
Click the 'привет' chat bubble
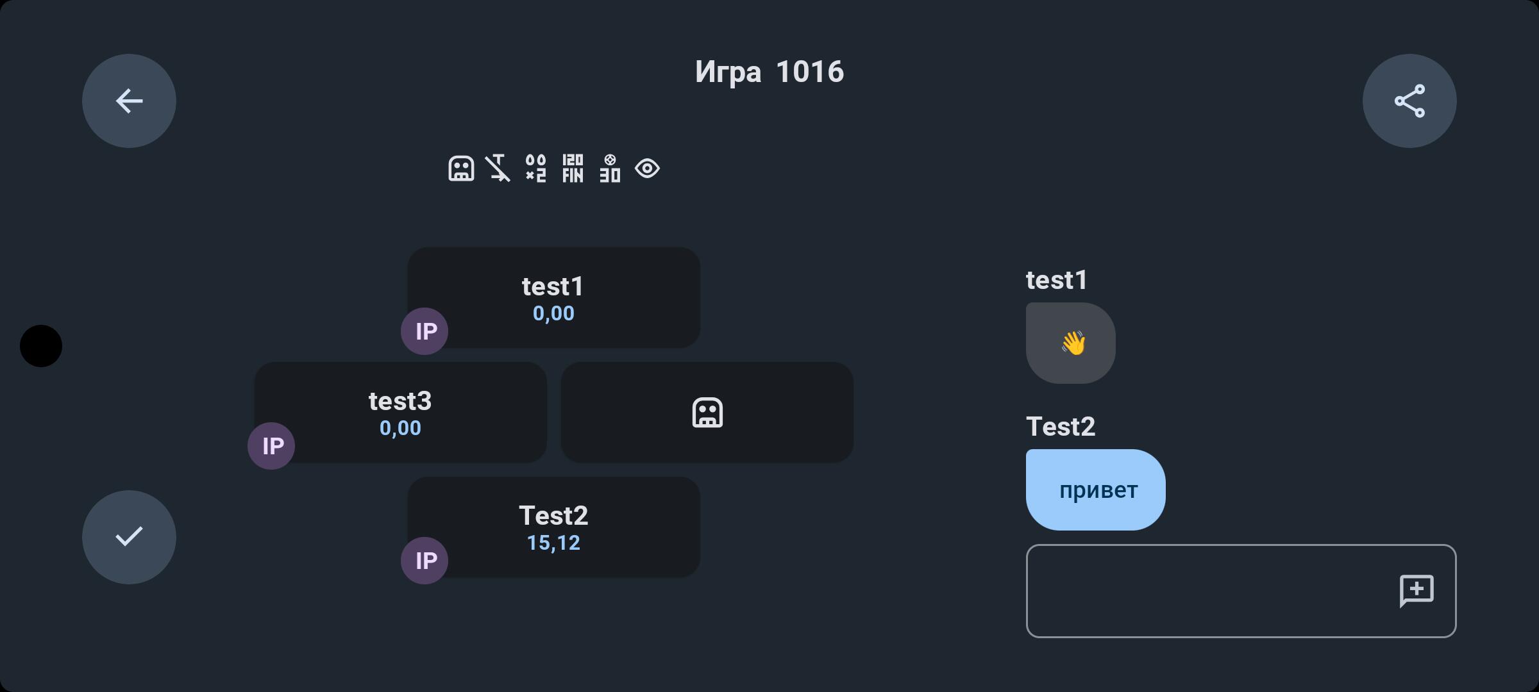1096,490
